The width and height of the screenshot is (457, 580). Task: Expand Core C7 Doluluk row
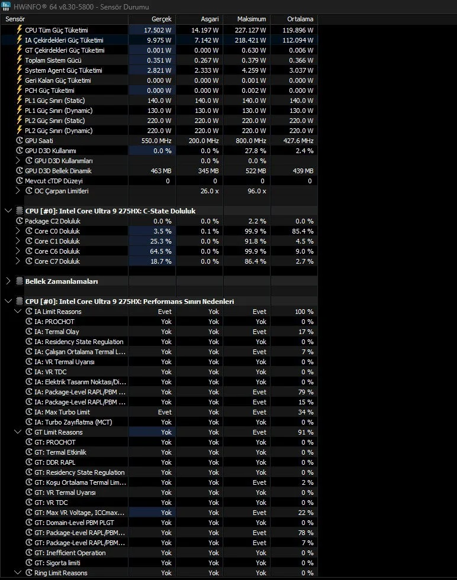coord(17,261)
